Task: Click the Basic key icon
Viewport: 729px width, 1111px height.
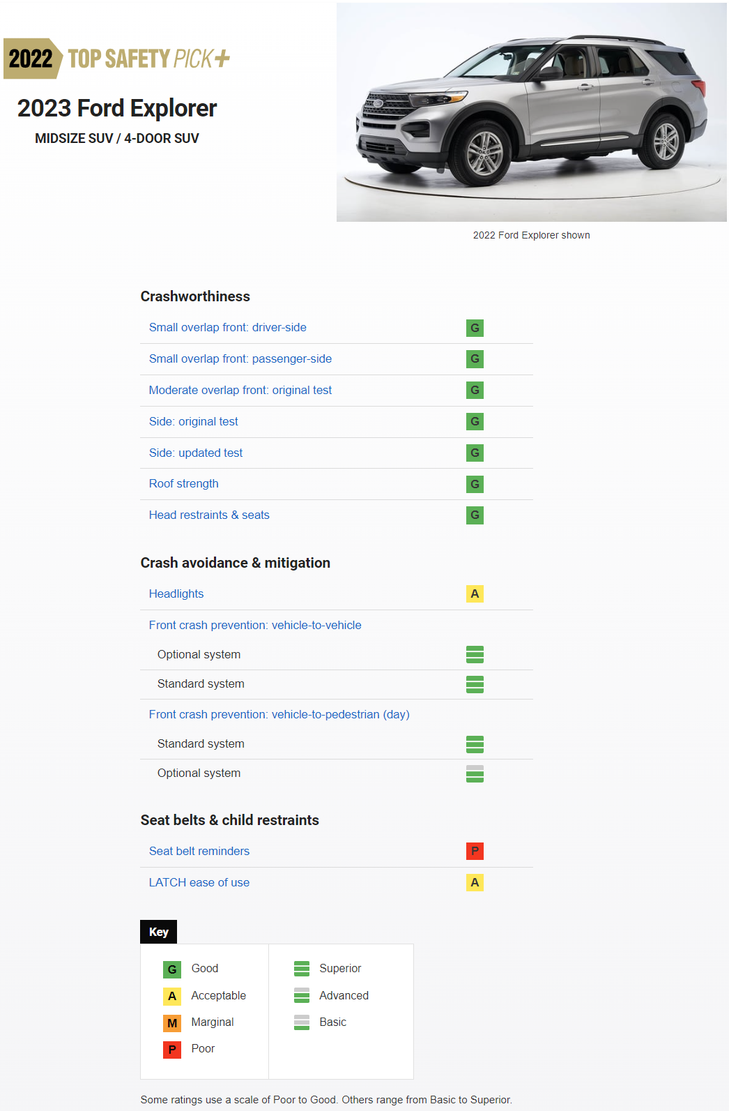Action: pos(302,1022)
